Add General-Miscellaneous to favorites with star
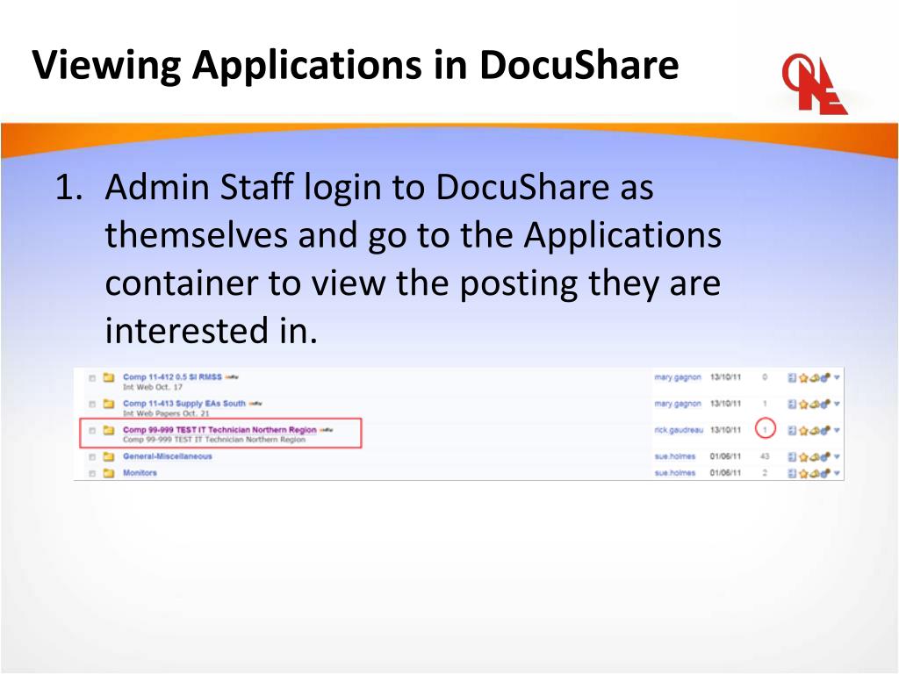 803,456
